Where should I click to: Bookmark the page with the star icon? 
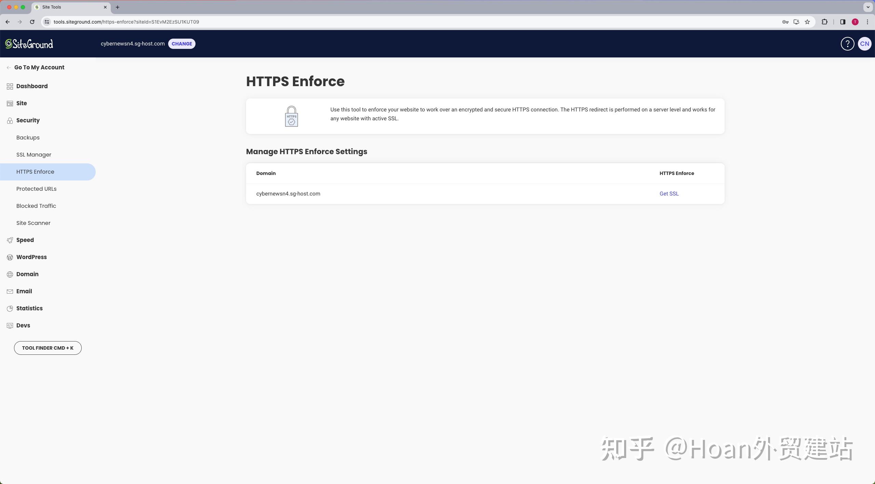(807, 22)
